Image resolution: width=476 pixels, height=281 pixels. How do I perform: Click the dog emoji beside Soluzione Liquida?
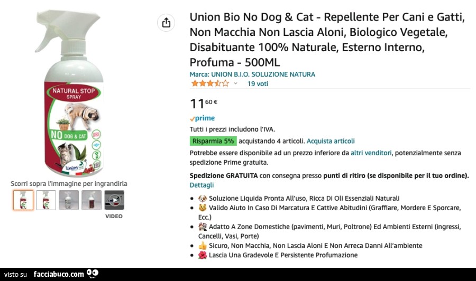203,198
